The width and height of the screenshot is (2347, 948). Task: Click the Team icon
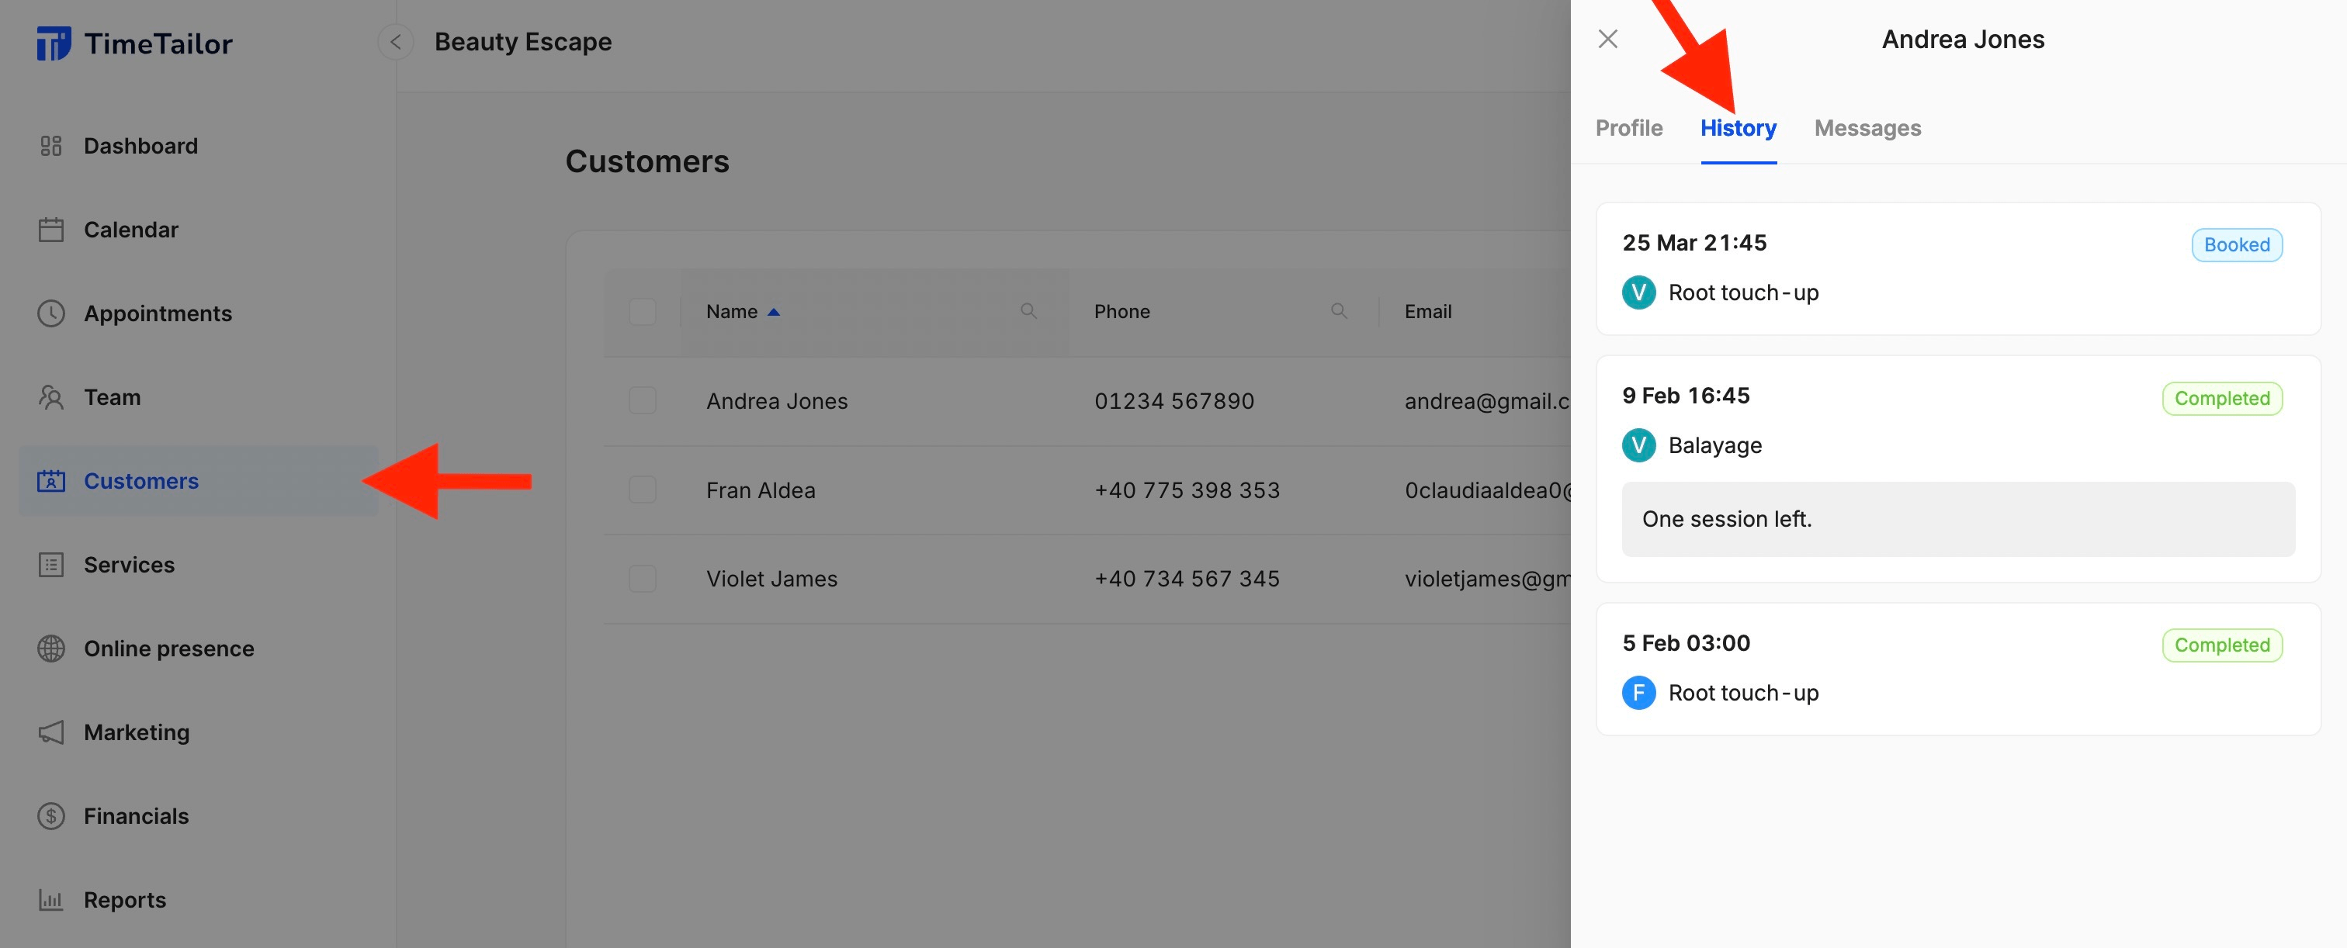coord(52,397)
